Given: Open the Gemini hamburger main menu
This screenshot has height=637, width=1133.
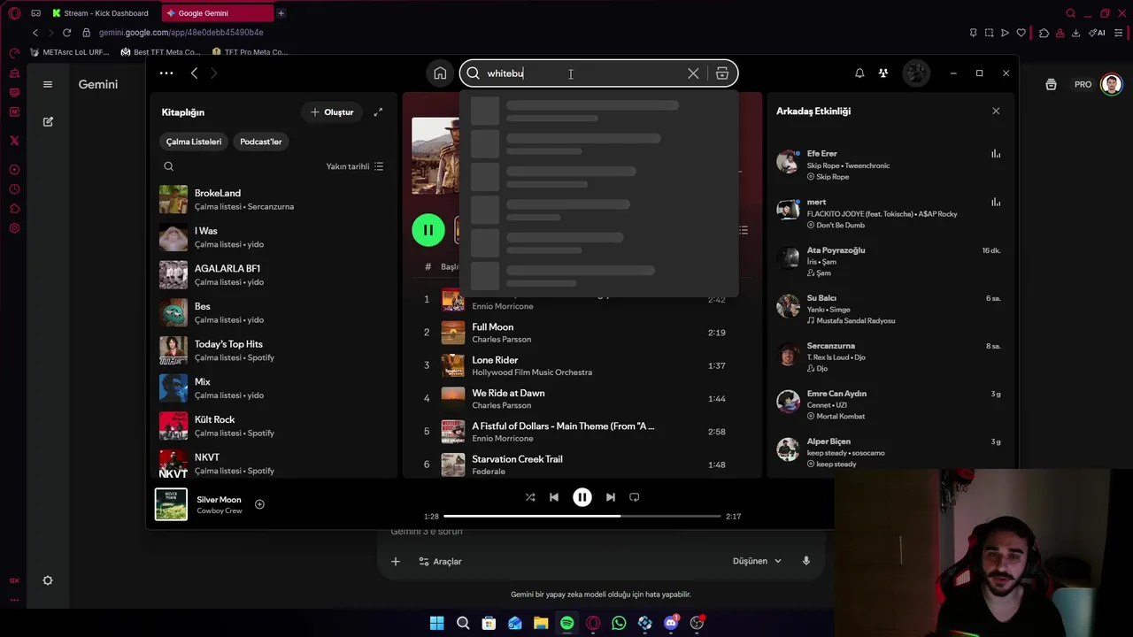Looking at the screenshot, I should click(48, 84).
